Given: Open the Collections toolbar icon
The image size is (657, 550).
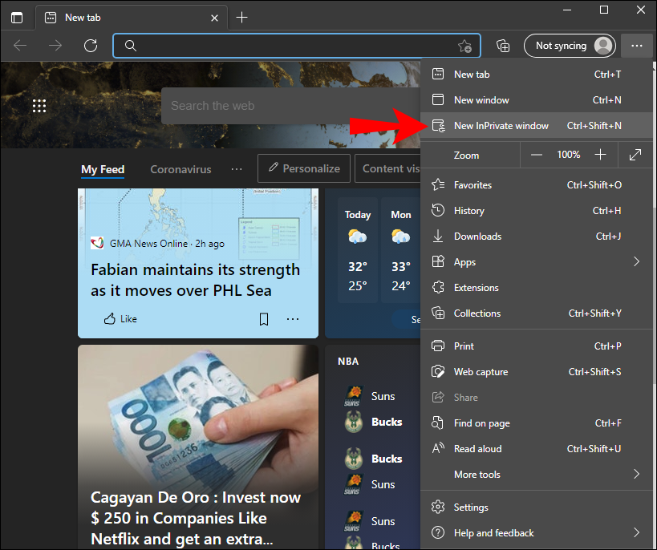Looking at the screenshot, I should 503,45.
